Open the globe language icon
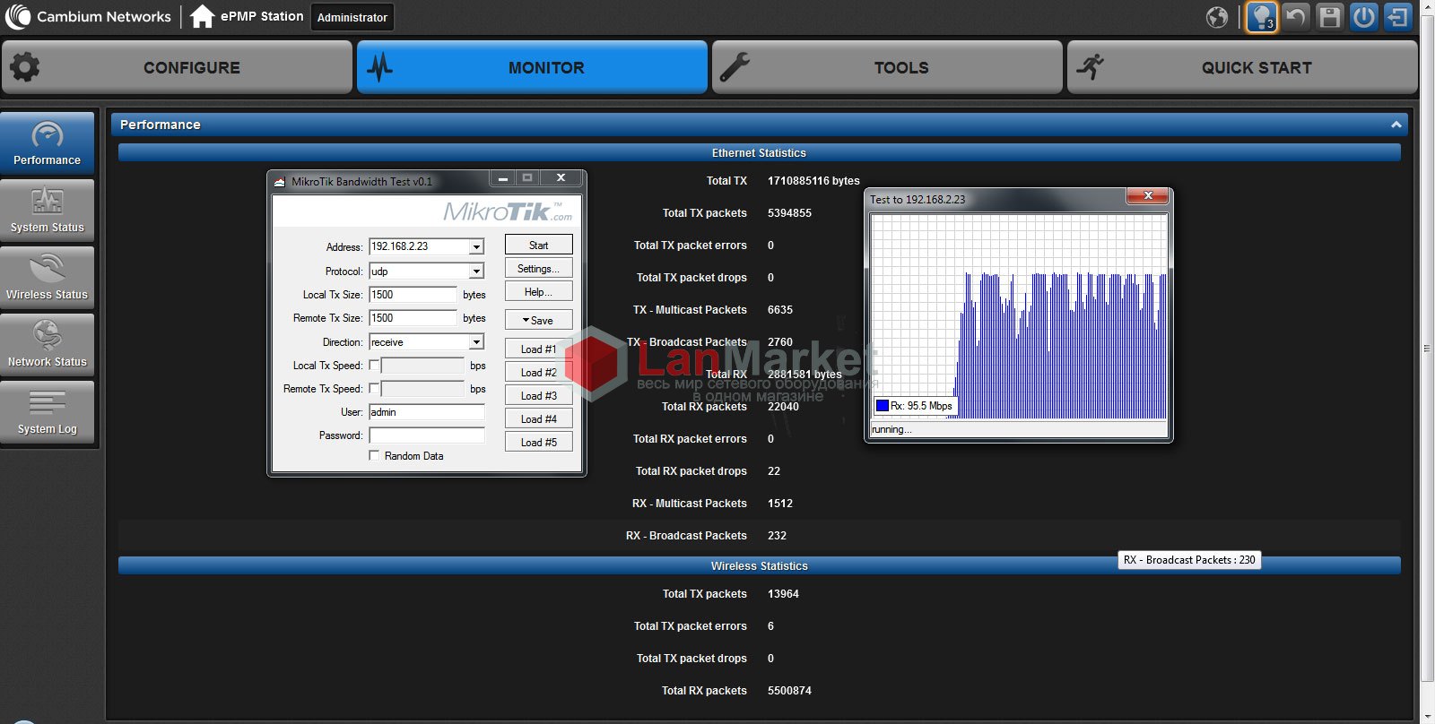This screenshot has width=1435, height=724. (1217, 17)
